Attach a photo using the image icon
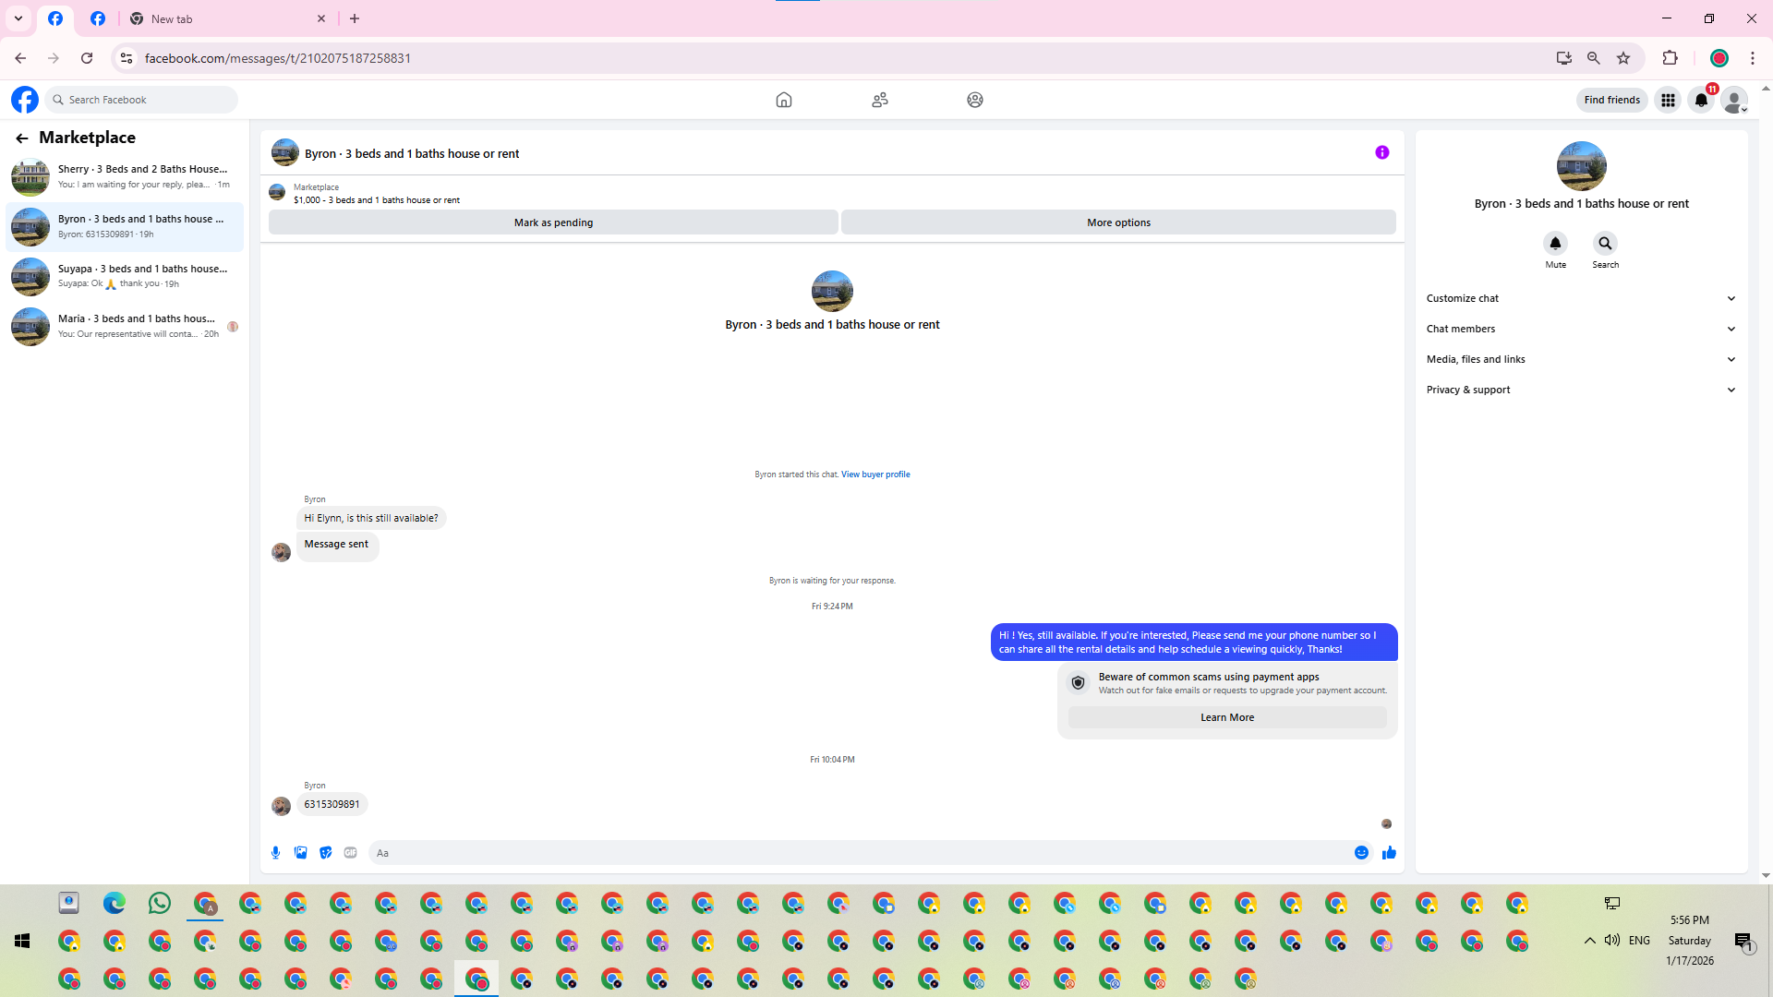1773x997 pixels. click(x=300, y=853)
